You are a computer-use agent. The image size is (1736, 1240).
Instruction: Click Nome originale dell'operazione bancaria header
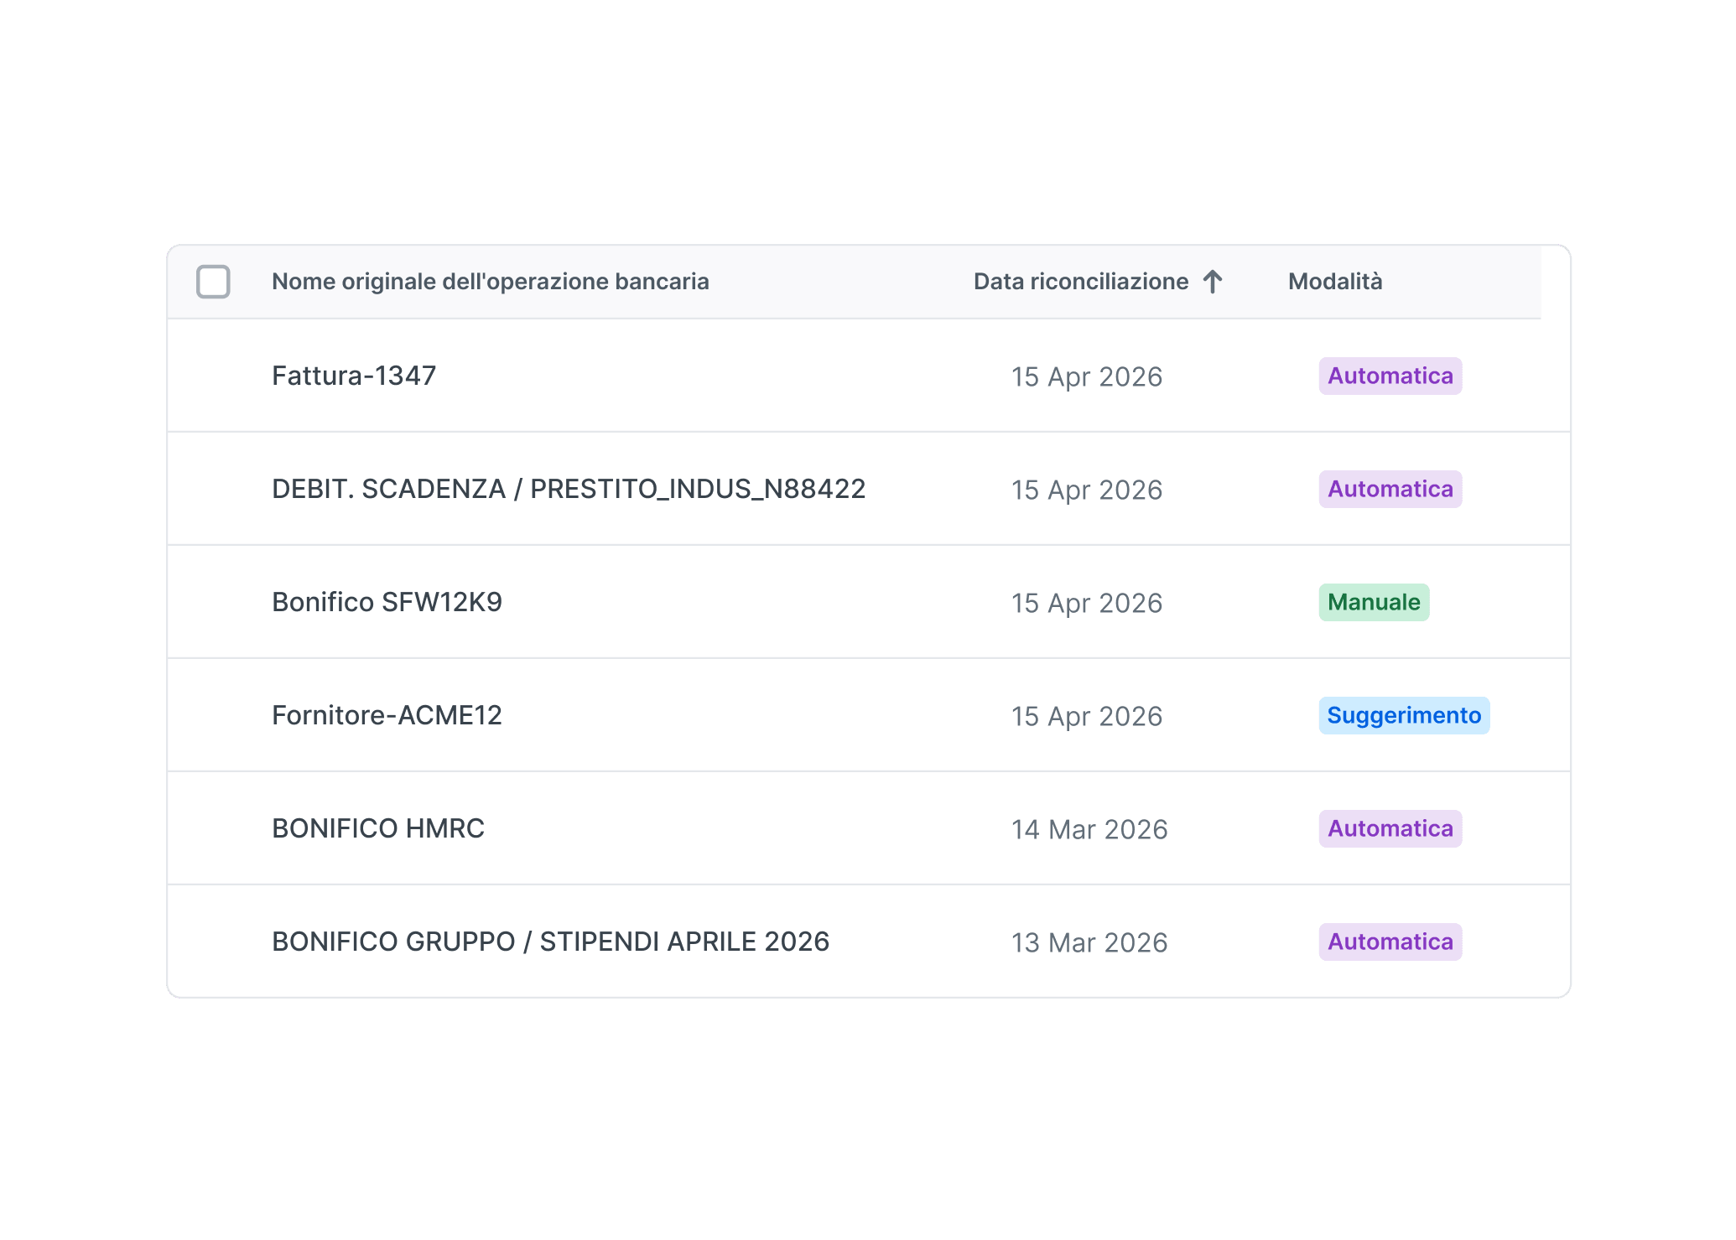(x=491, y=282)
